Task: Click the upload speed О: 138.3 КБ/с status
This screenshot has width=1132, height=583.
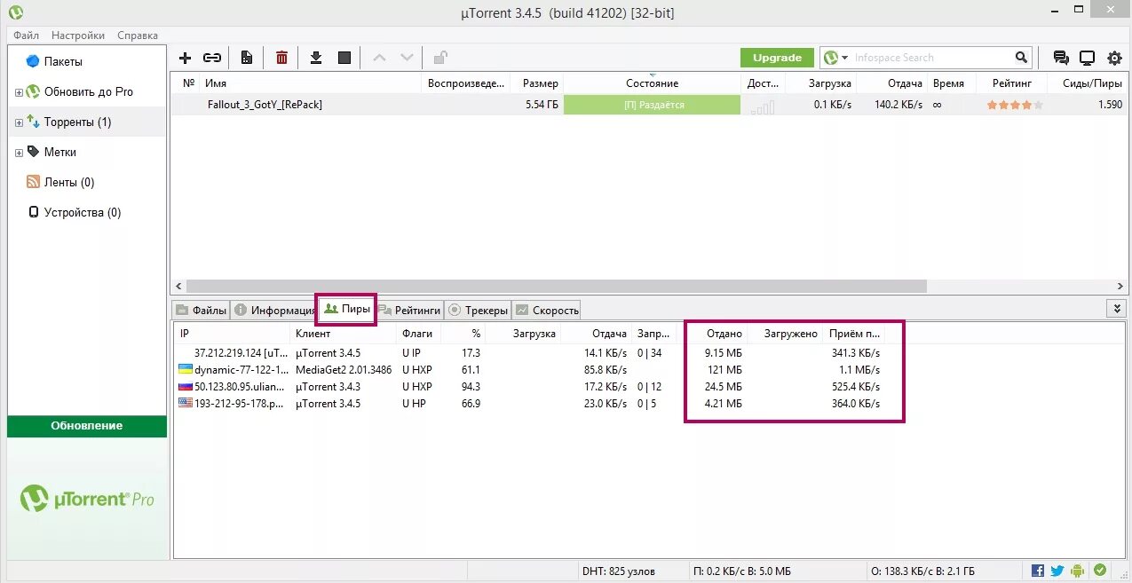Action: (923, 571)
